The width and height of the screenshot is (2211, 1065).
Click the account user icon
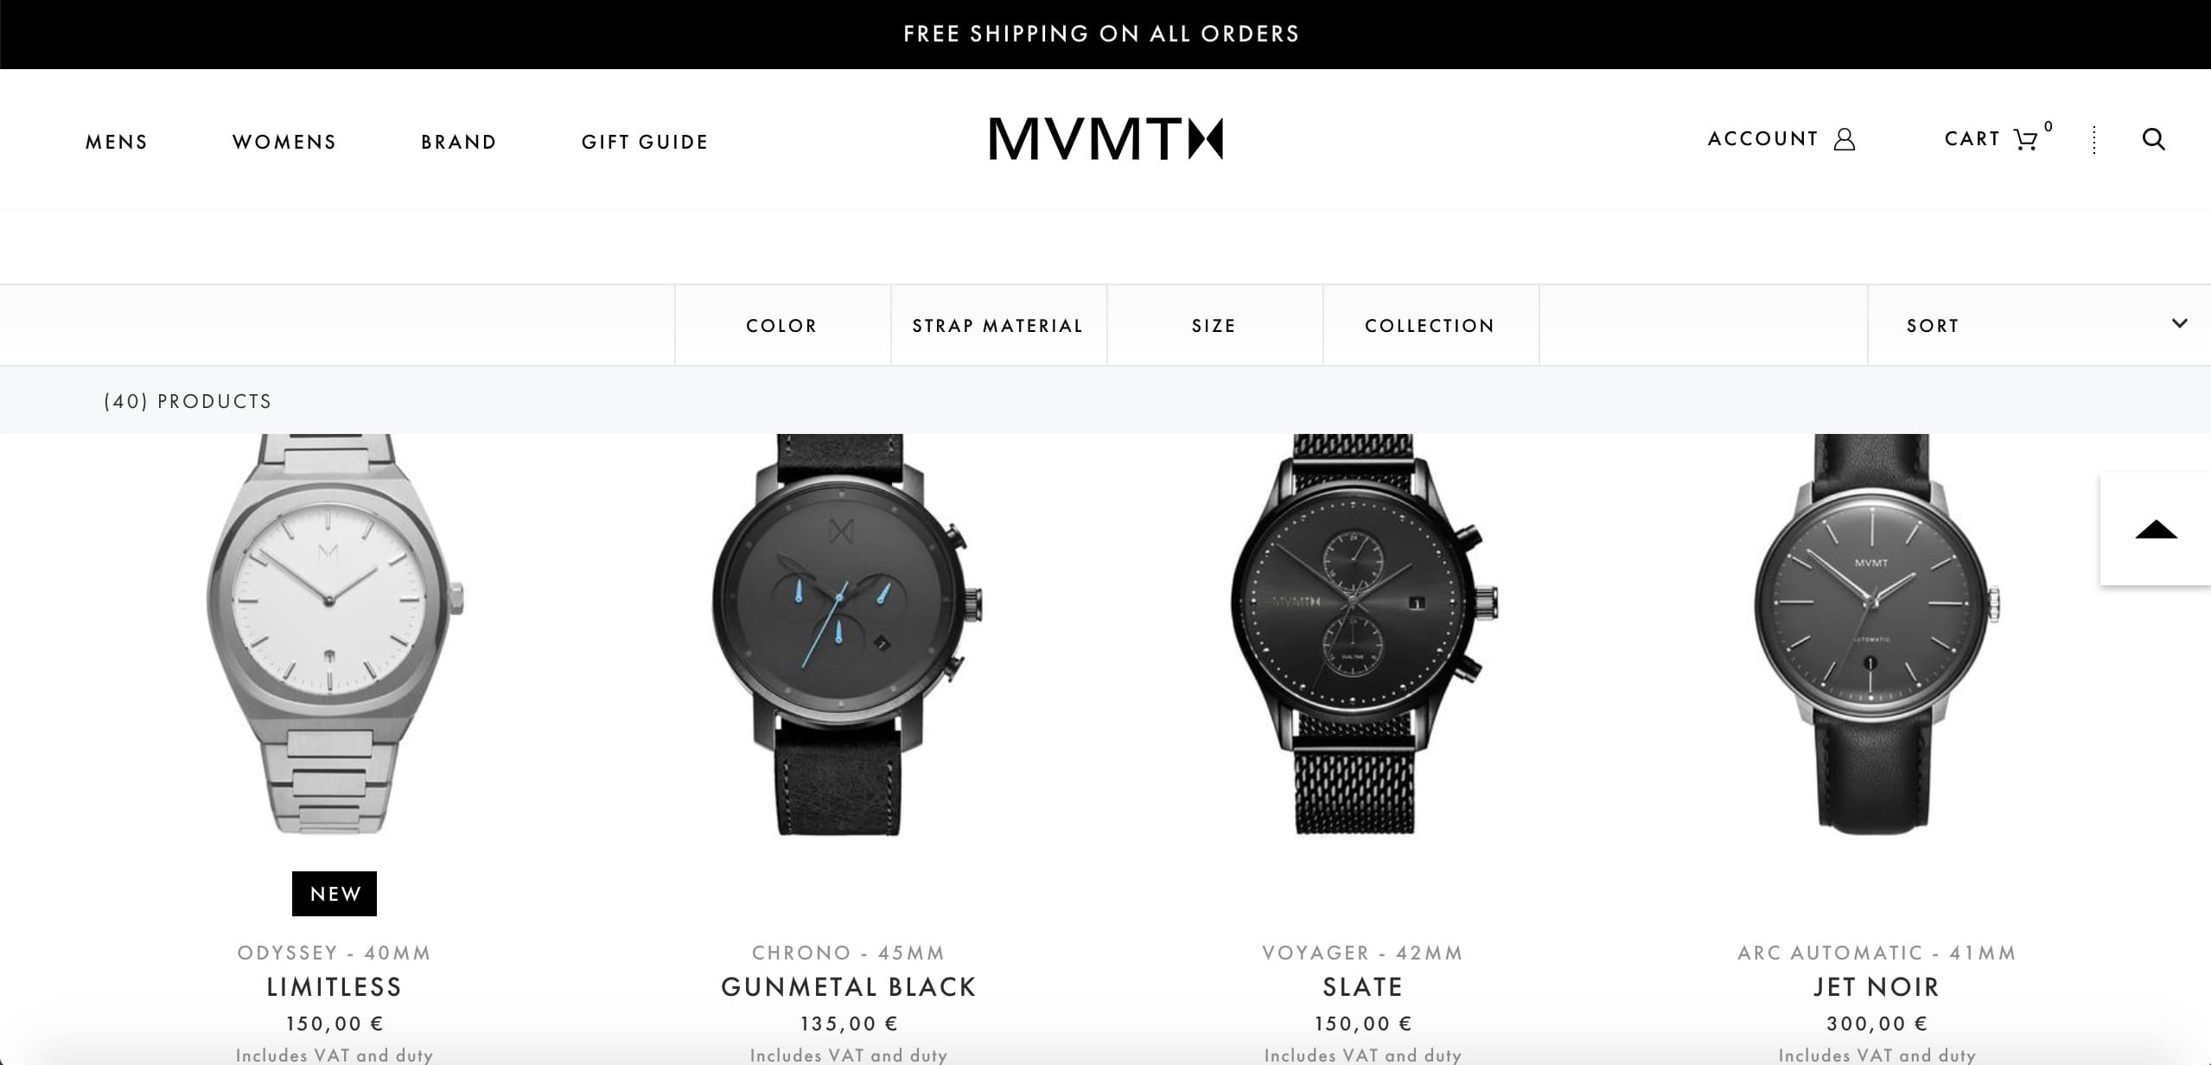click(x=1844, y=139)
